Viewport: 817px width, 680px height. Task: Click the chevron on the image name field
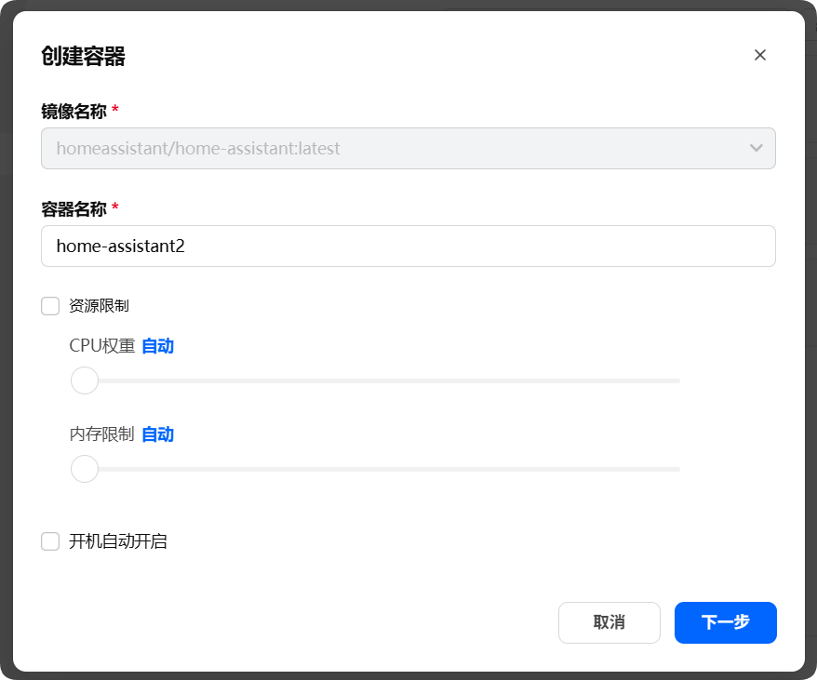click(756, 148)
